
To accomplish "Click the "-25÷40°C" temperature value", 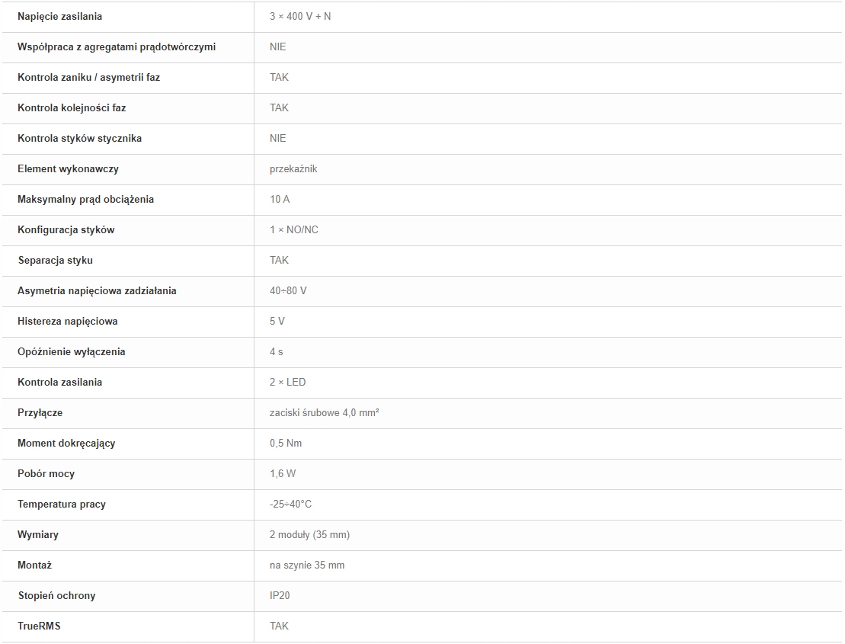I will coord(290,504).
